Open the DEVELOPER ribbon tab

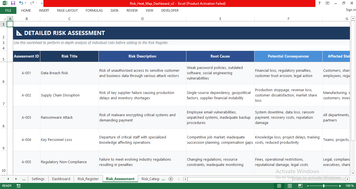[x=170, y=11]
